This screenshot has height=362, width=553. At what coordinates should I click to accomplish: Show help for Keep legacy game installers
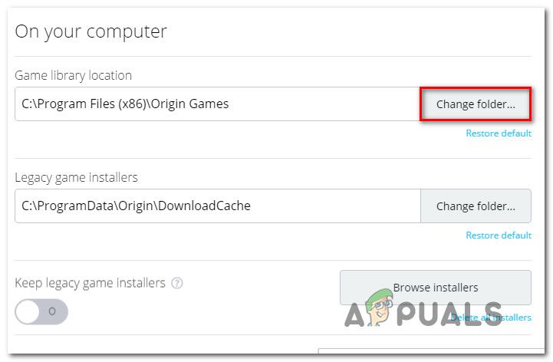[x=177, y=283]
